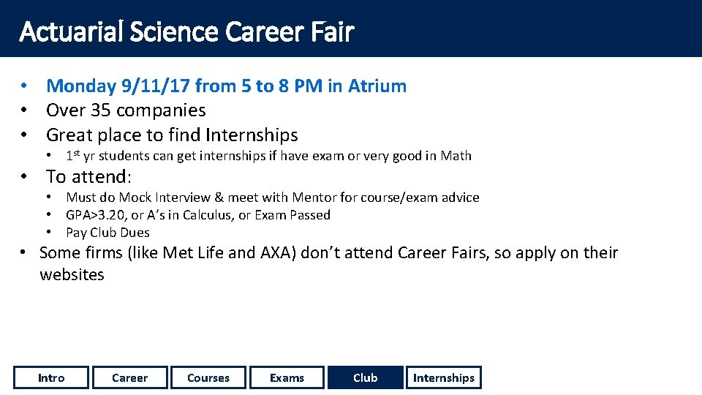Select the Met Life and AXA sentence

(x=328, y=263)
